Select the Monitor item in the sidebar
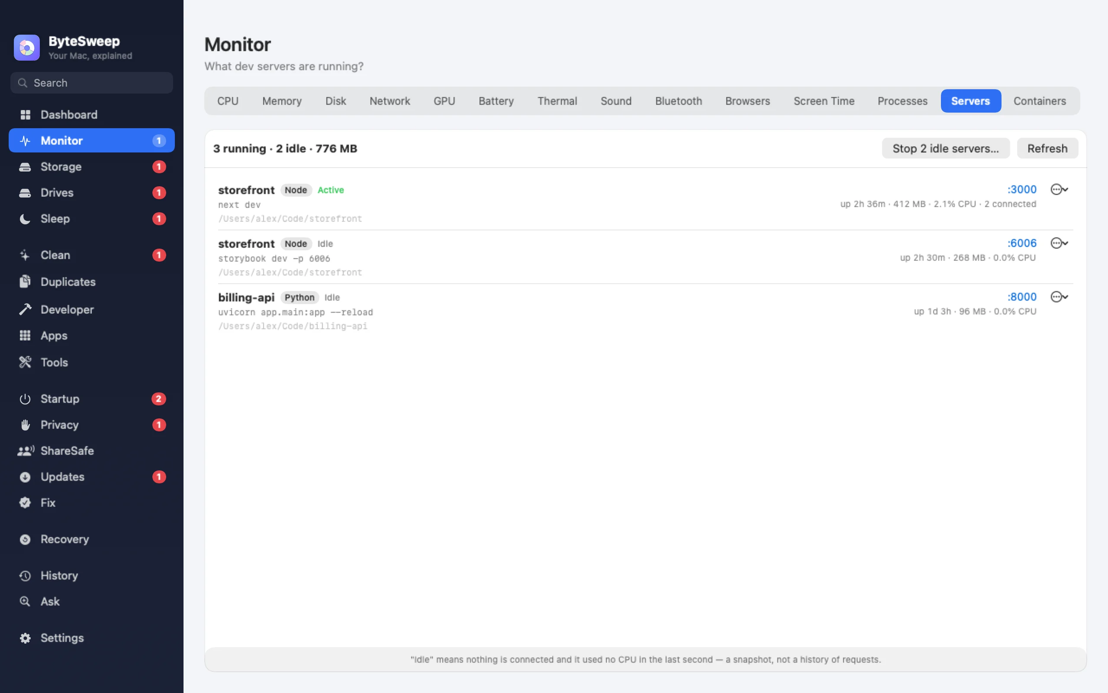 click(x=92, y=141)
